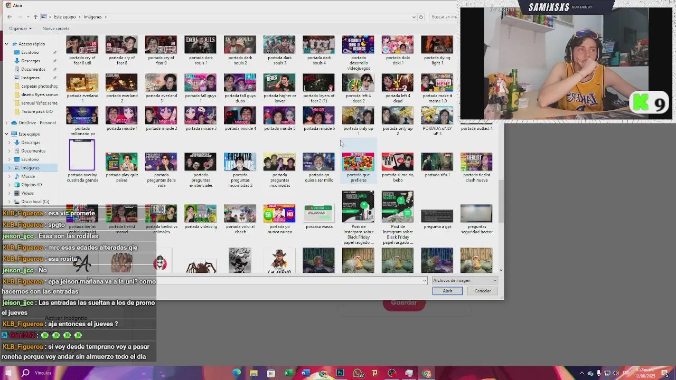Click Este equipo in the address breadcrumb

pos(64,17)
